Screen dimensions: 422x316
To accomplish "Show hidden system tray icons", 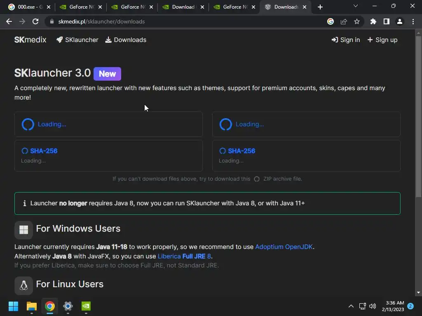I will 351,306.
